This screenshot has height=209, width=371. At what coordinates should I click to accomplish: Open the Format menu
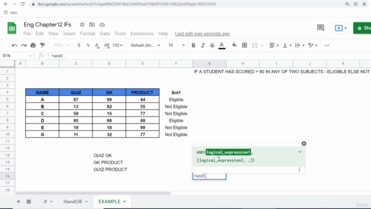[x=88, y=34]
